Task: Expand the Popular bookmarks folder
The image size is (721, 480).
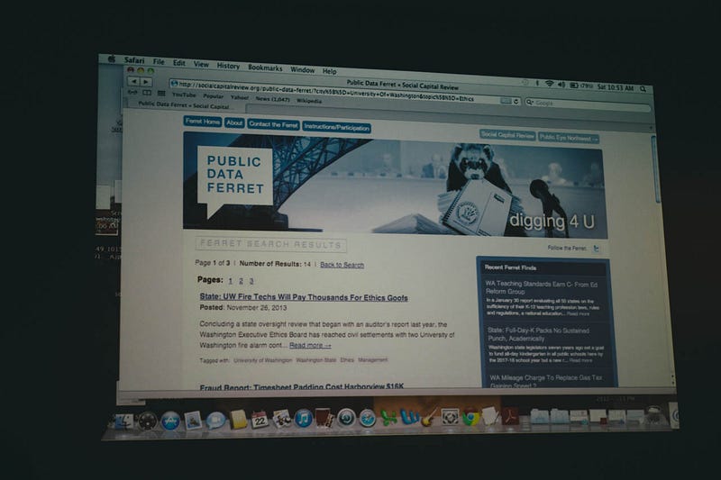Action: point(214,96)
